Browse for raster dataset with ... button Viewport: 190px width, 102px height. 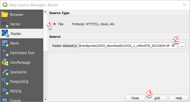182,46
